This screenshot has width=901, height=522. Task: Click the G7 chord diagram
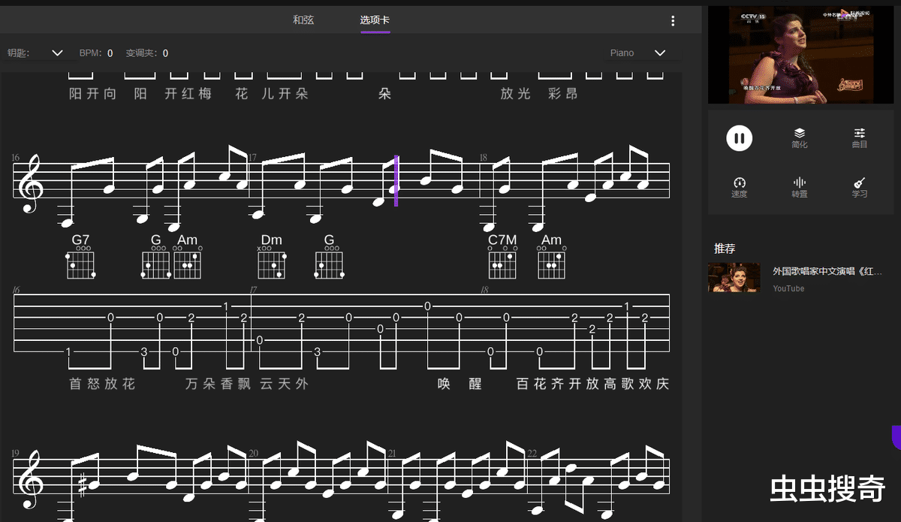(80, 263)
